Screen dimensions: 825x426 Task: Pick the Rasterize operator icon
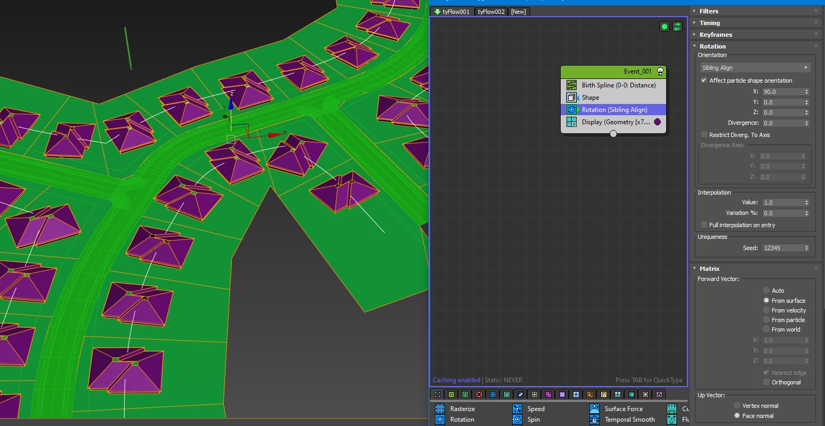tap(440, 409)
